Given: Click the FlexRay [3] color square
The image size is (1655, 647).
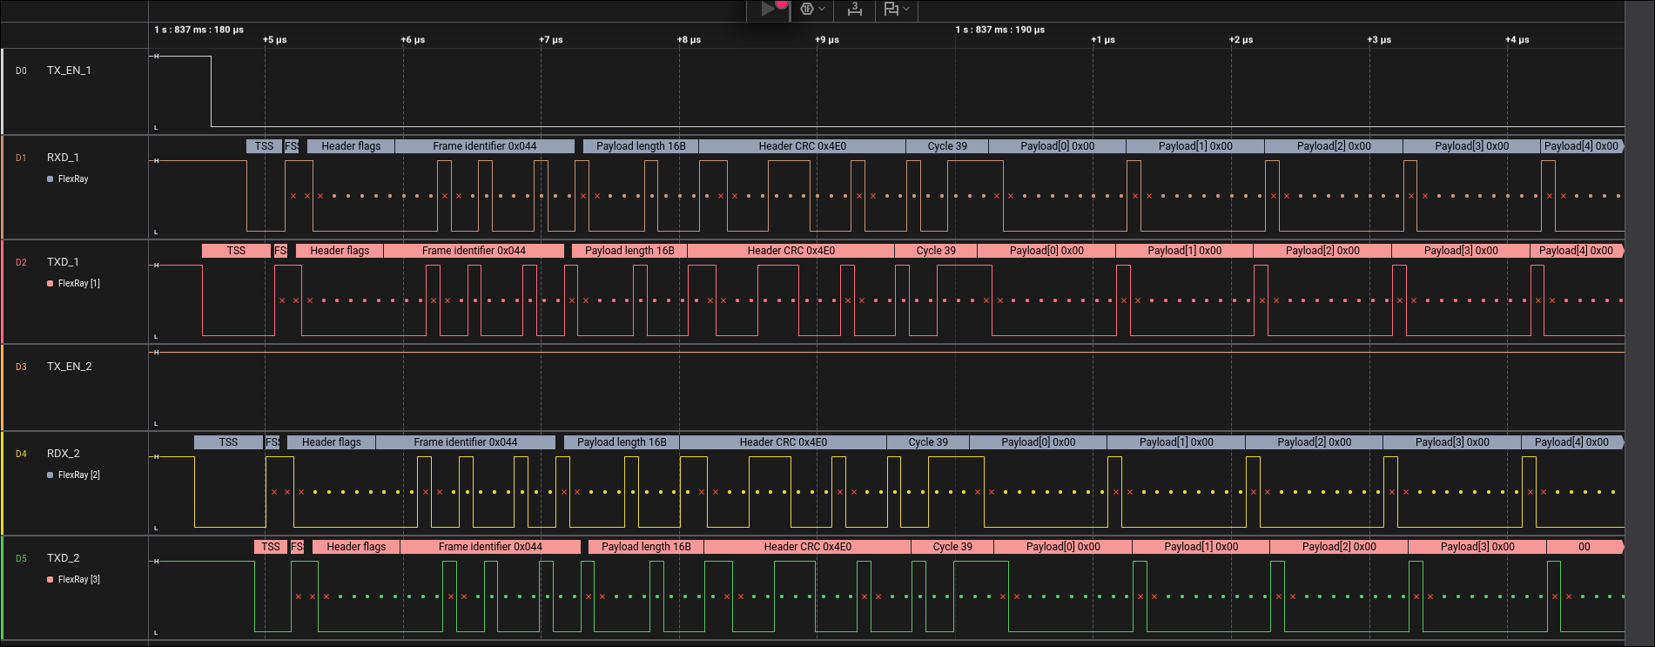Looking at the screenshot, I should click(50, 579).
